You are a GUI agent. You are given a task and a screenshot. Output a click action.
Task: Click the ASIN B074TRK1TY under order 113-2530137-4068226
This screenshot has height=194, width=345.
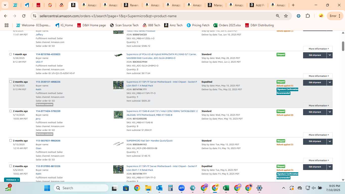point(139,89)
